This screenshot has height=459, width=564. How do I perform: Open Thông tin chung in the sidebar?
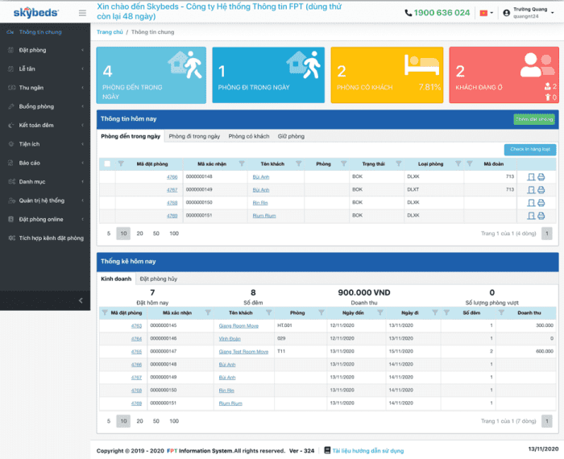click(x=40, y=32)
